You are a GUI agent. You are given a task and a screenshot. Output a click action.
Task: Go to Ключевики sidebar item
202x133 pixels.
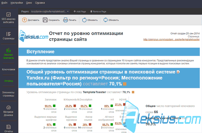[8, 70]
